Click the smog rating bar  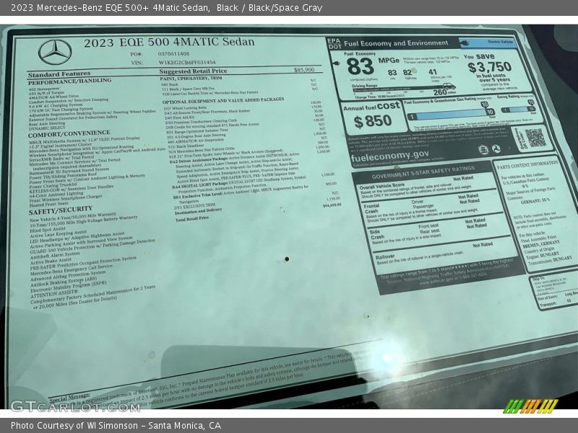click(x=518, y=110)
